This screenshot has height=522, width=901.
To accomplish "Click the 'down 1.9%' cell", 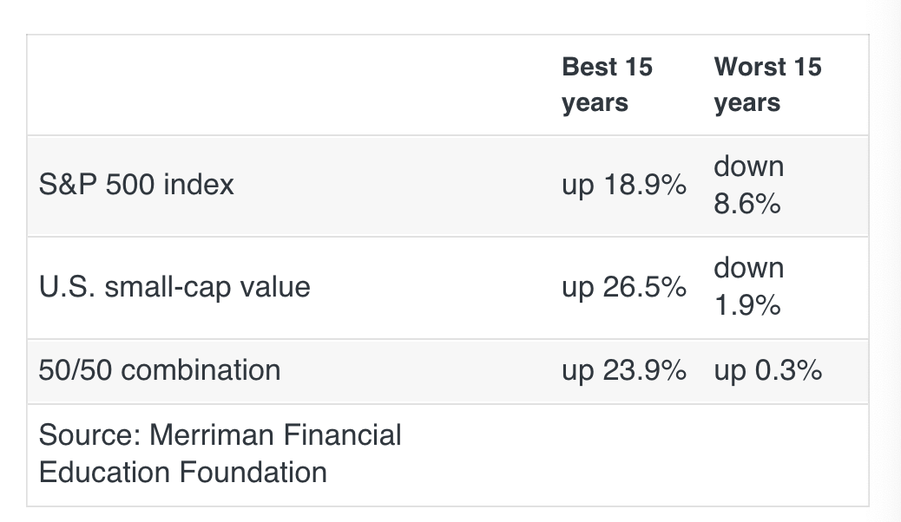I will (749, 286).
